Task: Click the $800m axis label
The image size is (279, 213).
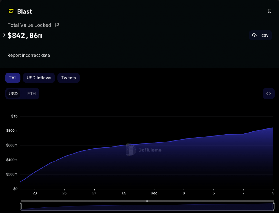Action: click(x=12, y=131)
